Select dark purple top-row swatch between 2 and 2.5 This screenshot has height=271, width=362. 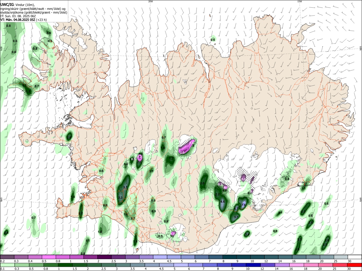(x=104, y=257)
